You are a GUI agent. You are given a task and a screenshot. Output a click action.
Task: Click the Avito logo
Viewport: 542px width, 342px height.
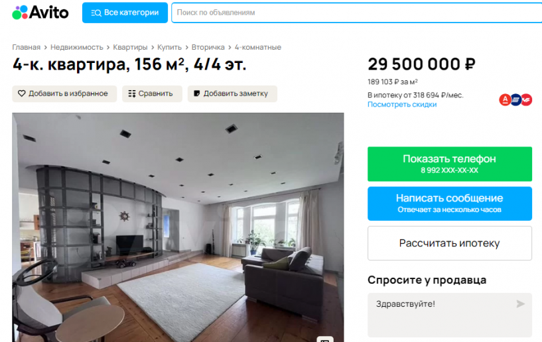[x=40, y=13]
